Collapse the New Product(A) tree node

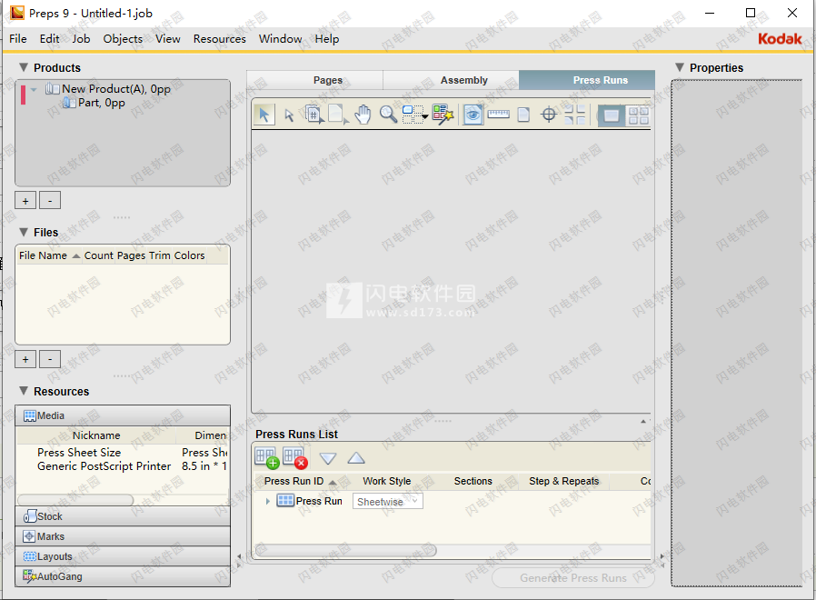click(34, 90)
